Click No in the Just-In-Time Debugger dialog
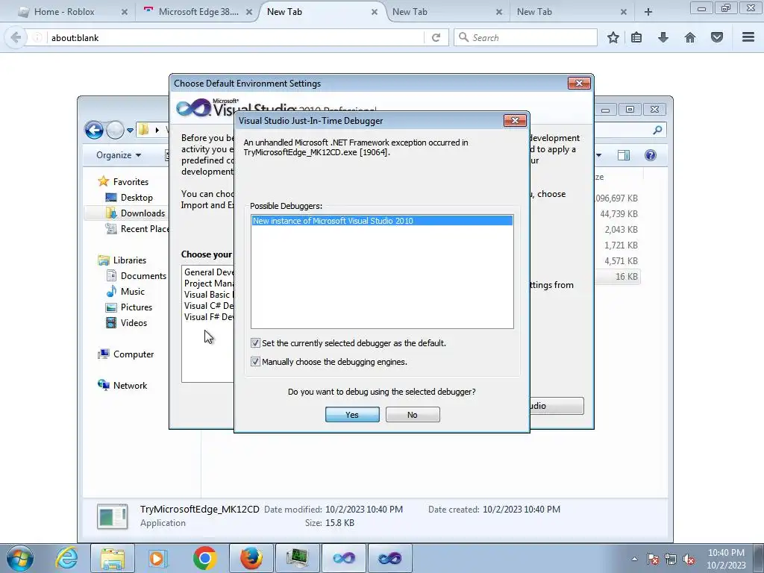Viewport: 764px width, 573px height. click(x=413, y=415)
